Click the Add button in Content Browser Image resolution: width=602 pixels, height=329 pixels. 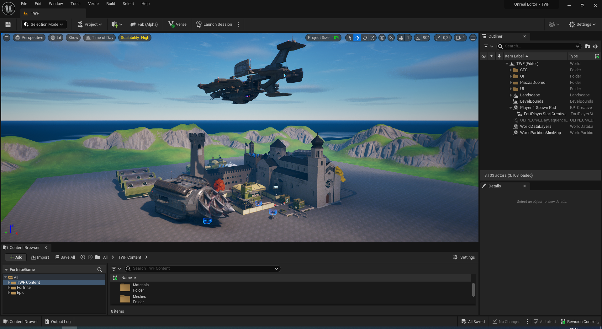tap(16, 257)
